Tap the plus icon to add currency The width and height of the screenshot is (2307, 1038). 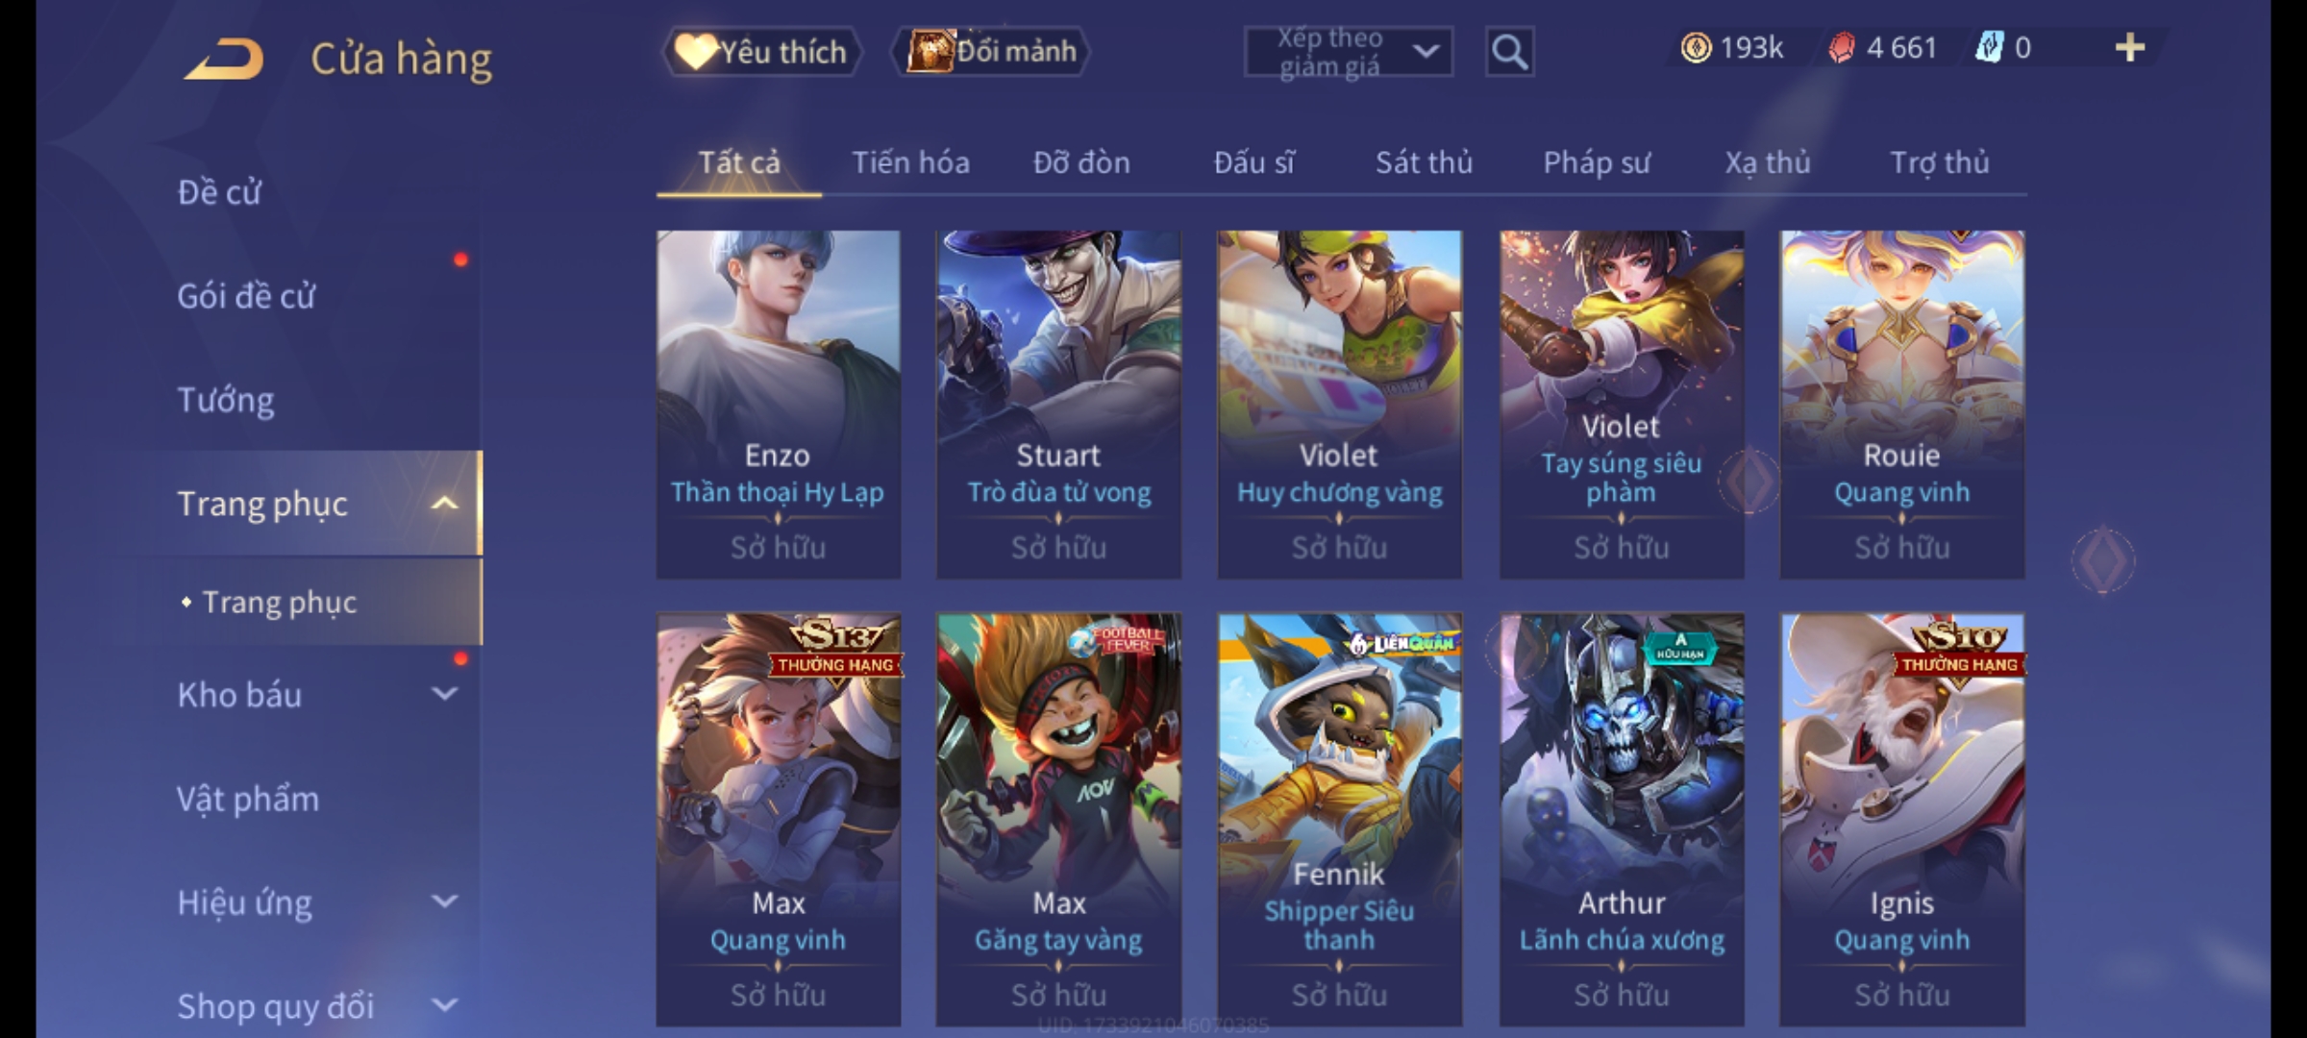pyautogui.click(x=2130, y=48)
